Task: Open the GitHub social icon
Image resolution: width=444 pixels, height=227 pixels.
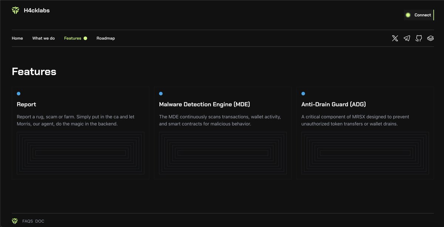Action: 419,38
